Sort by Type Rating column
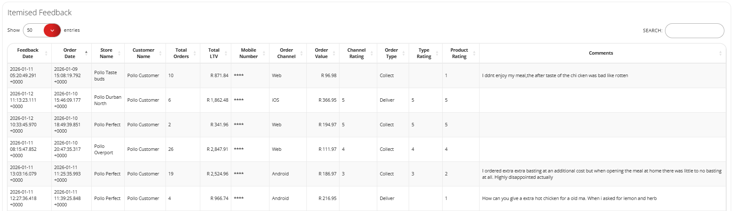 pyautogui.click(x=424, y=53)
